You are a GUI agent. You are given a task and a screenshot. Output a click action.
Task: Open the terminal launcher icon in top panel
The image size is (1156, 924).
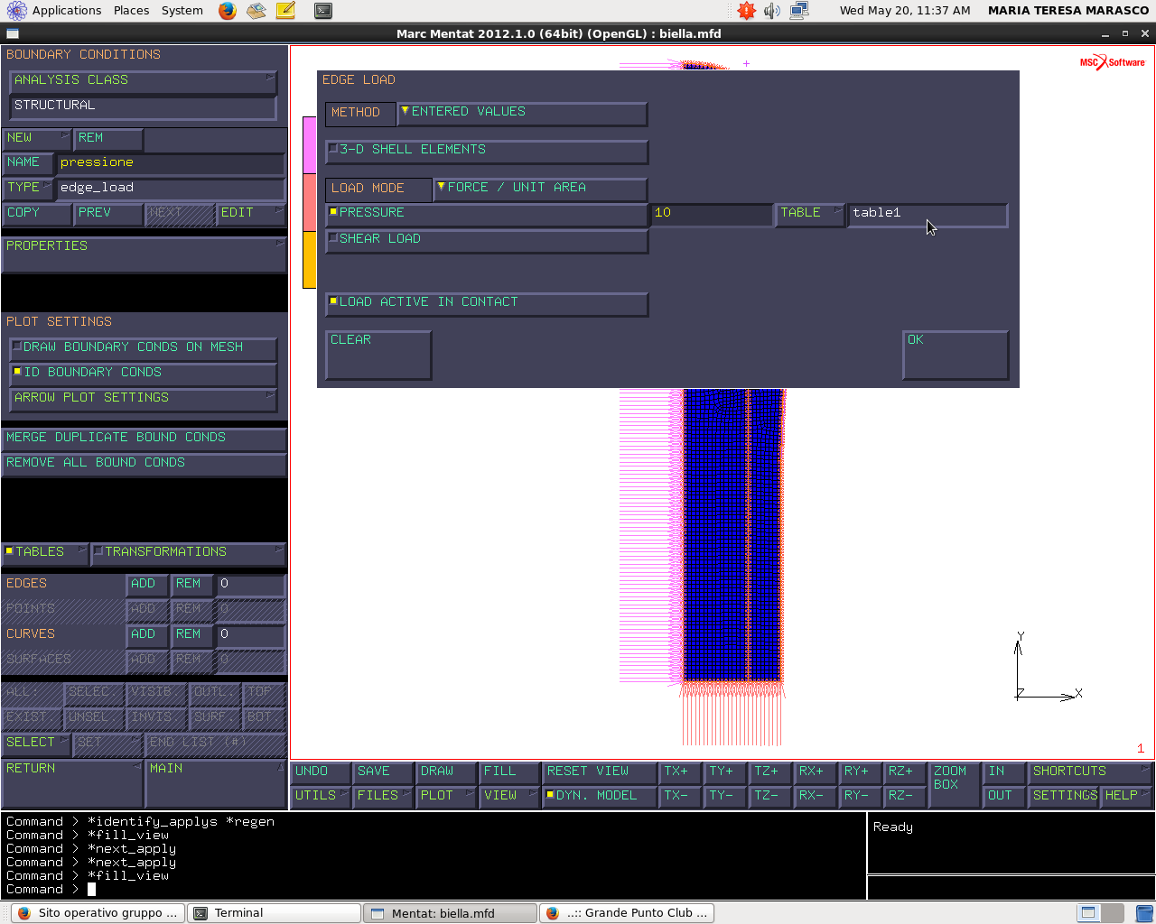tap(322, 11)
